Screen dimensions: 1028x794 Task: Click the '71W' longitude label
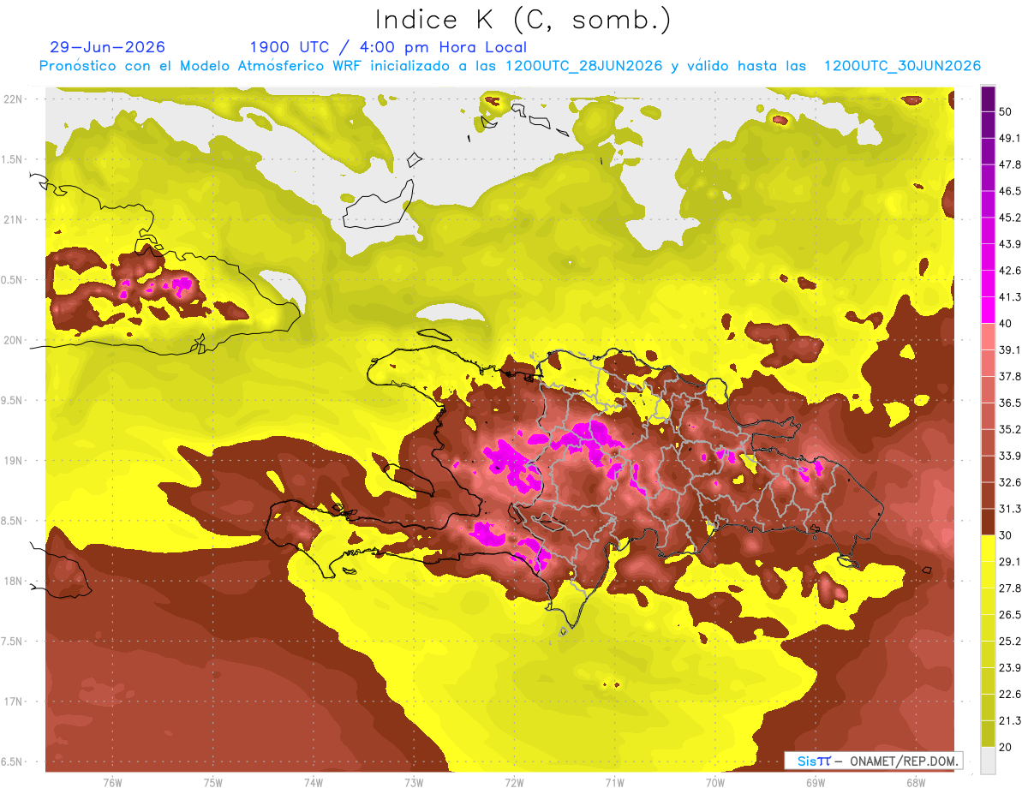tap(614, 782)
